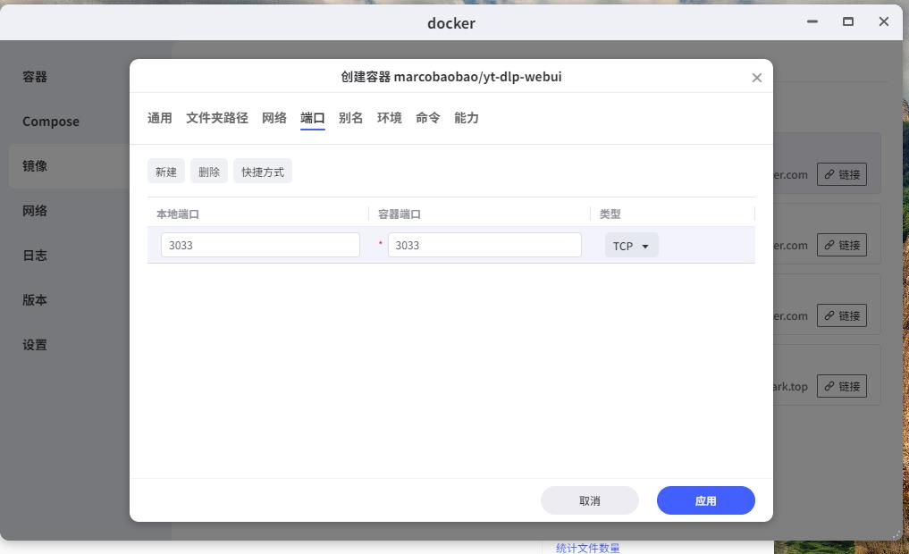Click the 删除 button
The image size is (909, 554).
[209, 172]
